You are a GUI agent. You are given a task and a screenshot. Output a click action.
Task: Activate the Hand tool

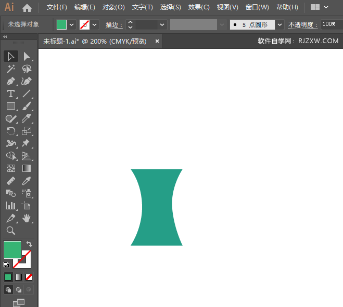coord(27,218)
